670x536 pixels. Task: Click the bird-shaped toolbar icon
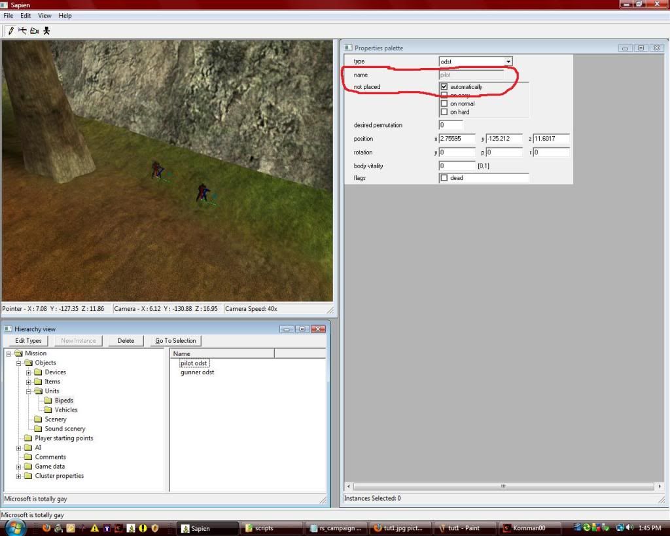22,31
